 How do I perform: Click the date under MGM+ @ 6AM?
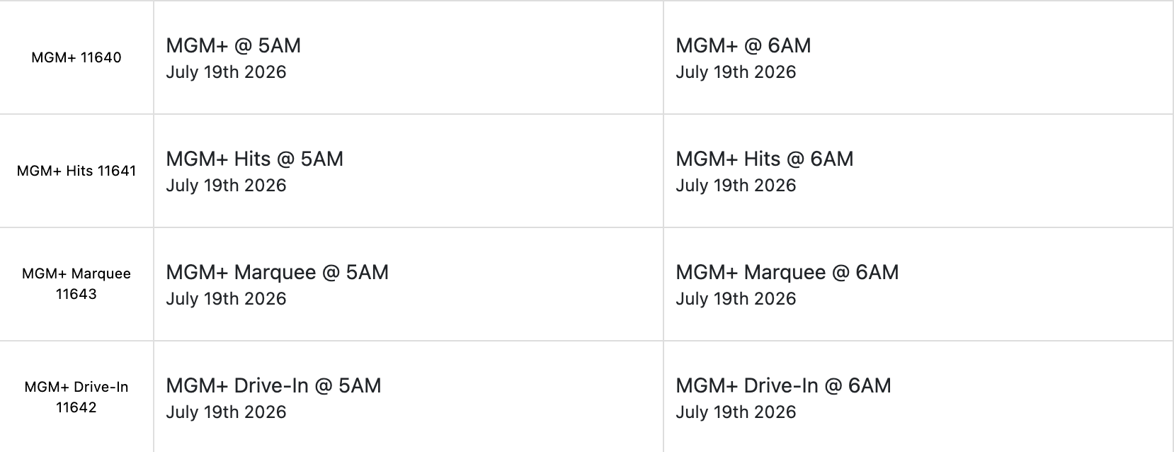736,72
